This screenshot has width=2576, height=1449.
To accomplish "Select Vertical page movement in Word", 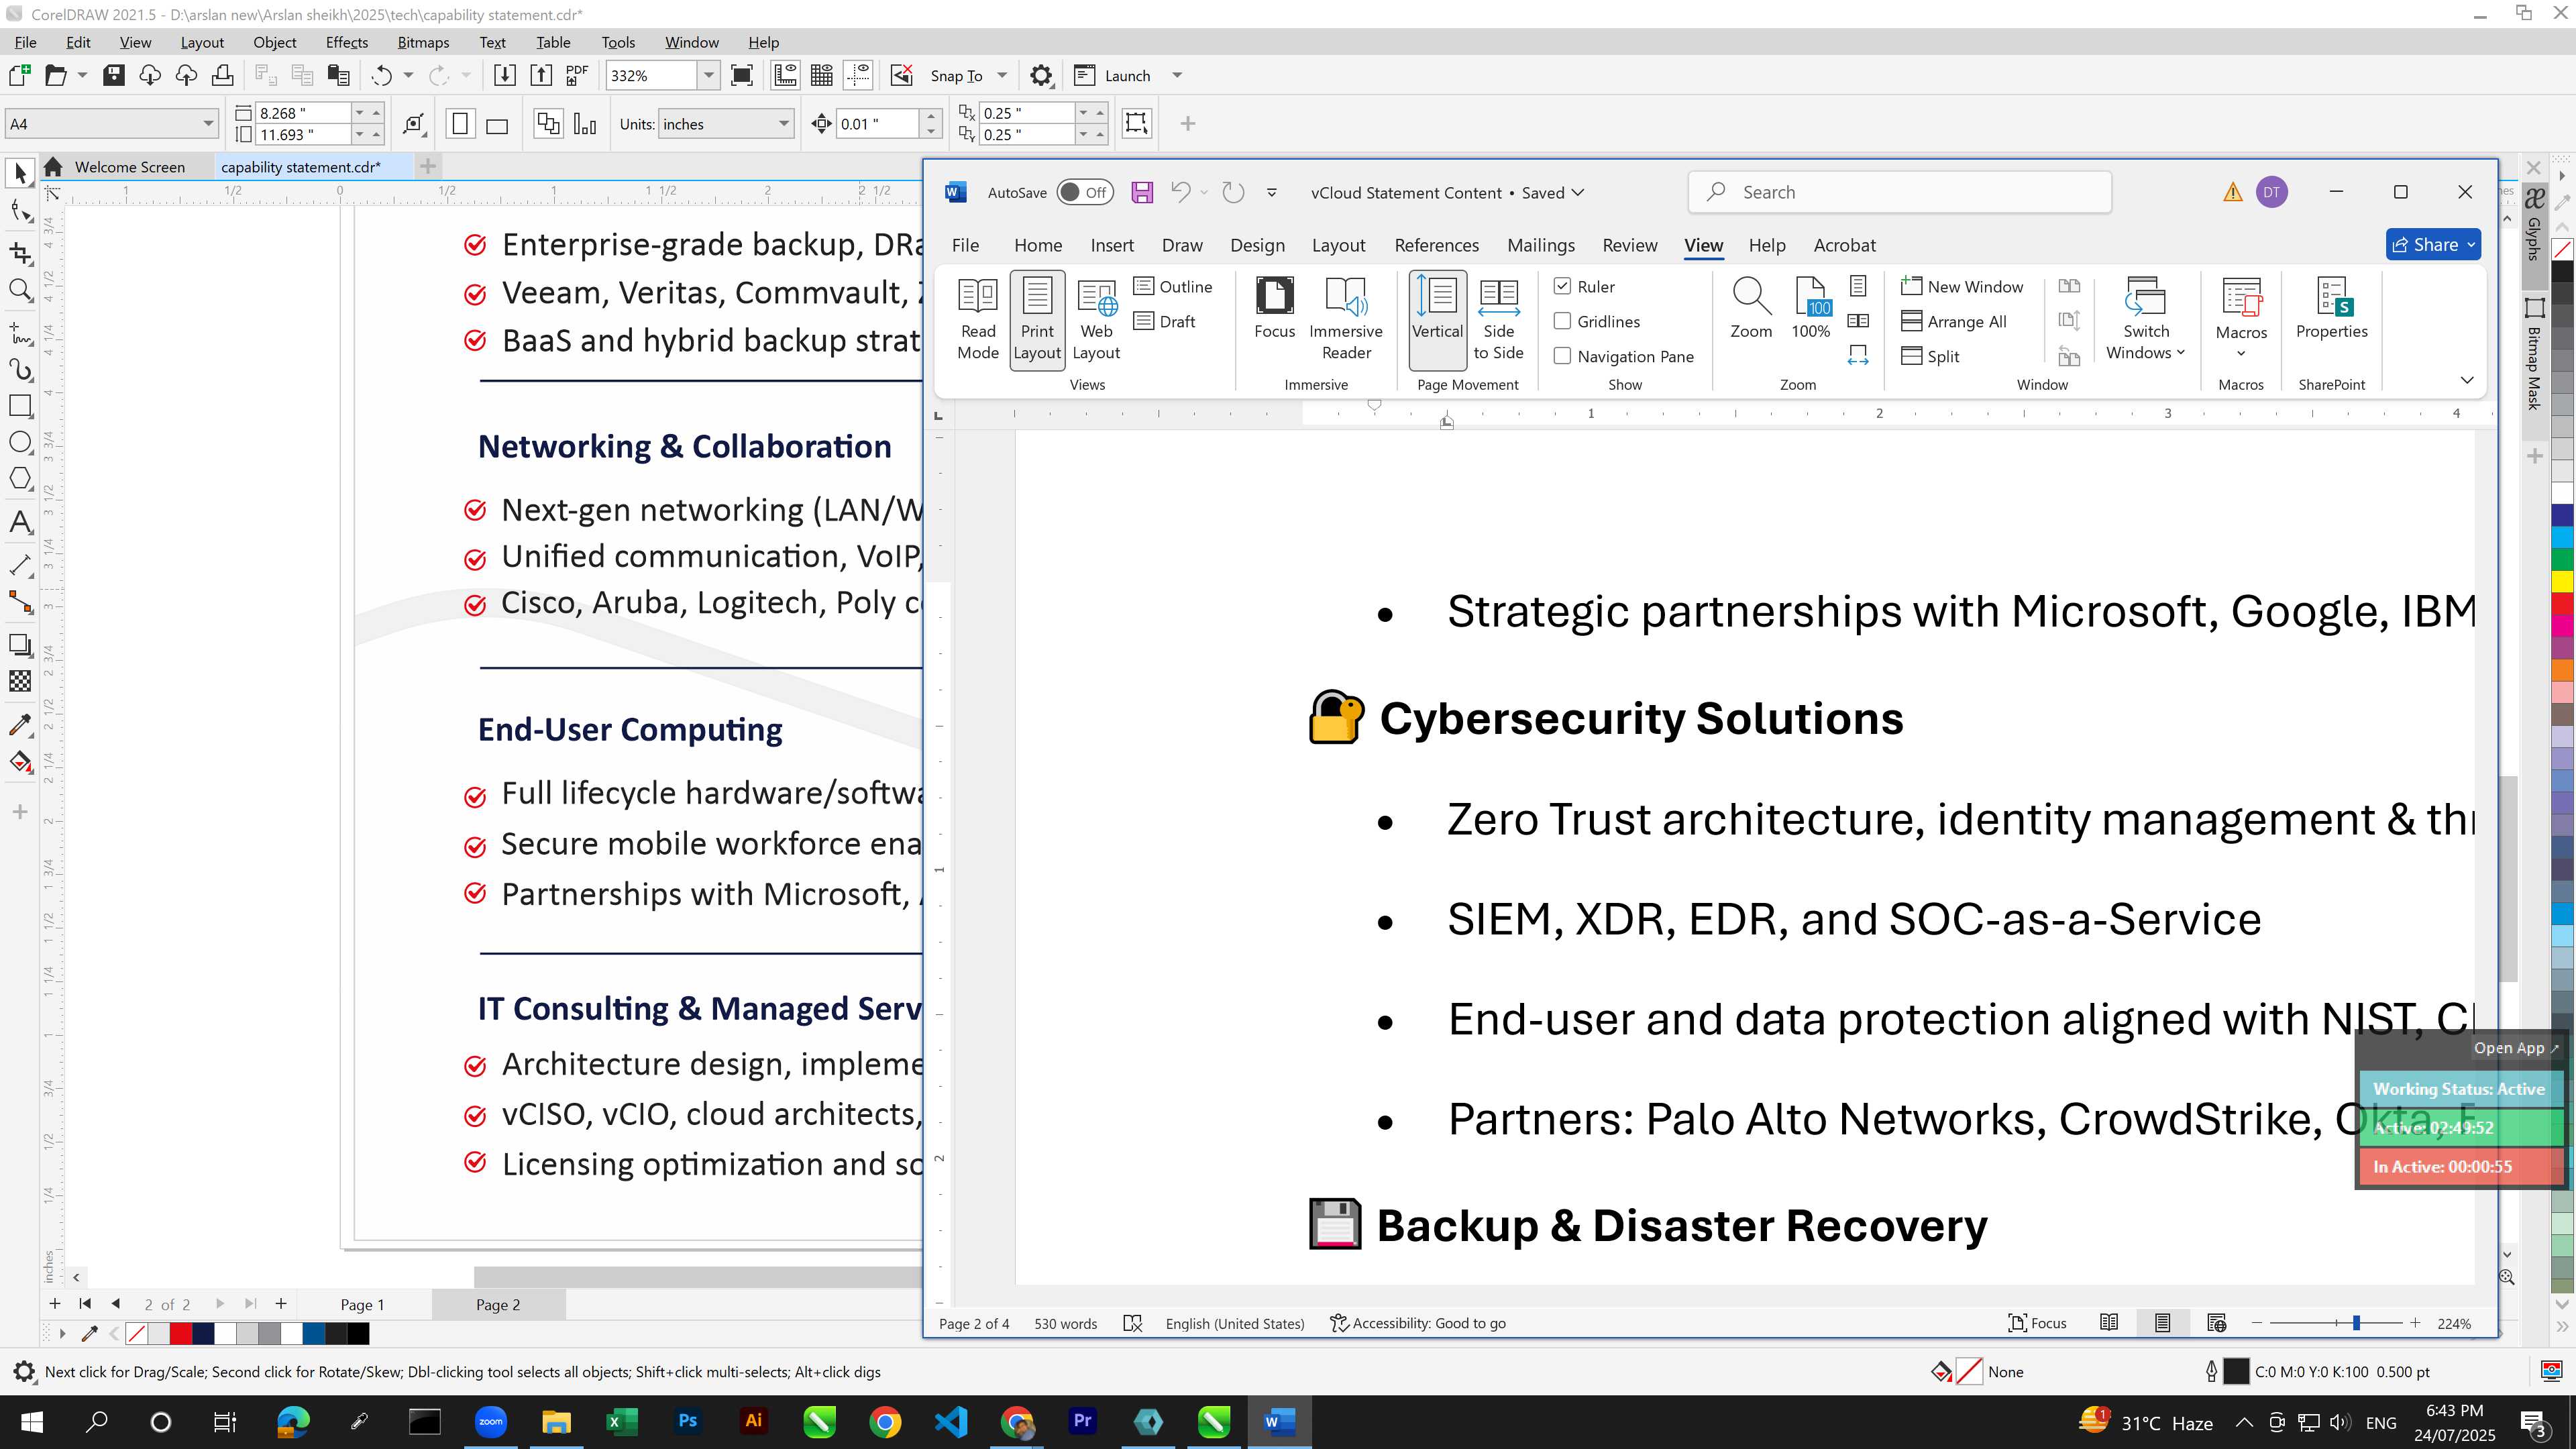I will pyautogui.click(x=1438, y=319).
